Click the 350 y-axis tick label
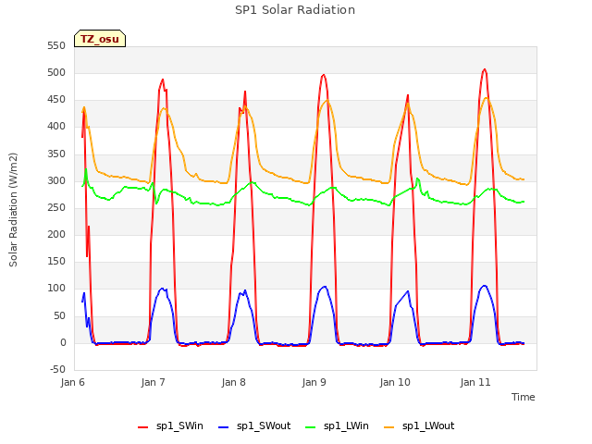The image size is (592, 444). point(56,154)
